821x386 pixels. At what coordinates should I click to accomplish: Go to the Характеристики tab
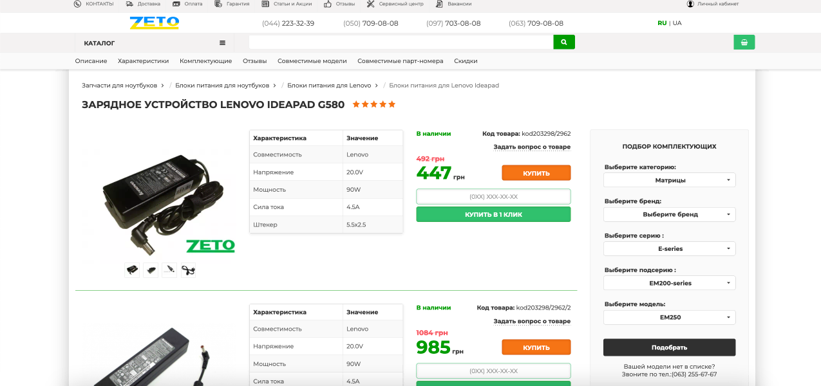(x=143, y=61)
